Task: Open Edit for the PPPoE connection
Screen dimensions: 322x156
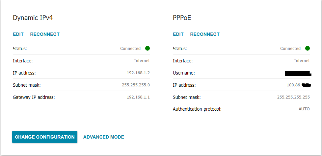Action: pos(178,34)
